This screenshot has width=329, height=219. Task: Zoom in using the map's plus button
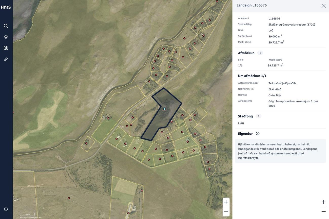click(x=226, y=202)
